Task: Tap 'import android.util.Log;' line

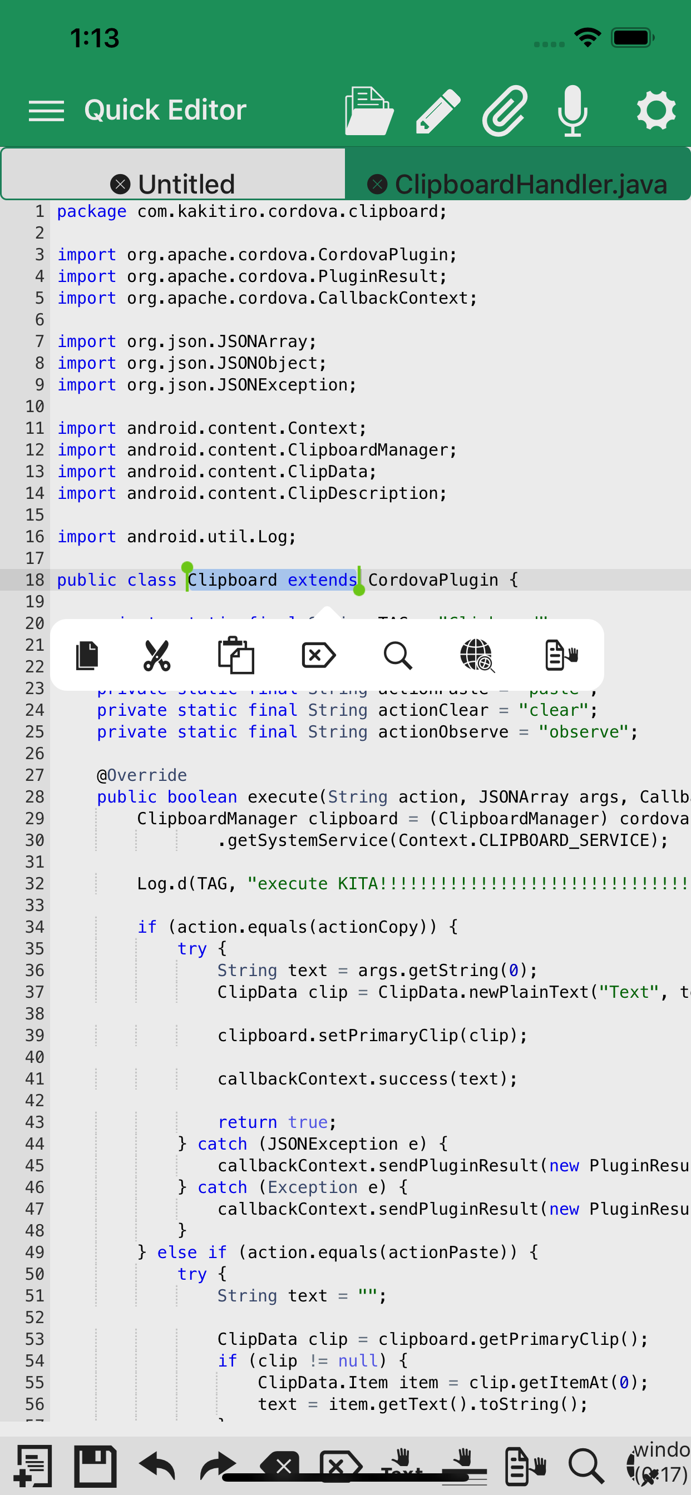Action: pyautogui.click(x=176, y=536)
